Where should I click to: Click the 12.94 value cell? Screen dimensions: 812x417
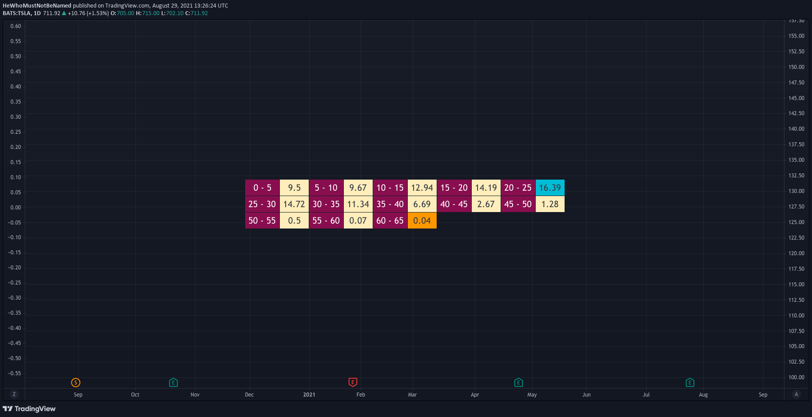[x=422, y=188]
